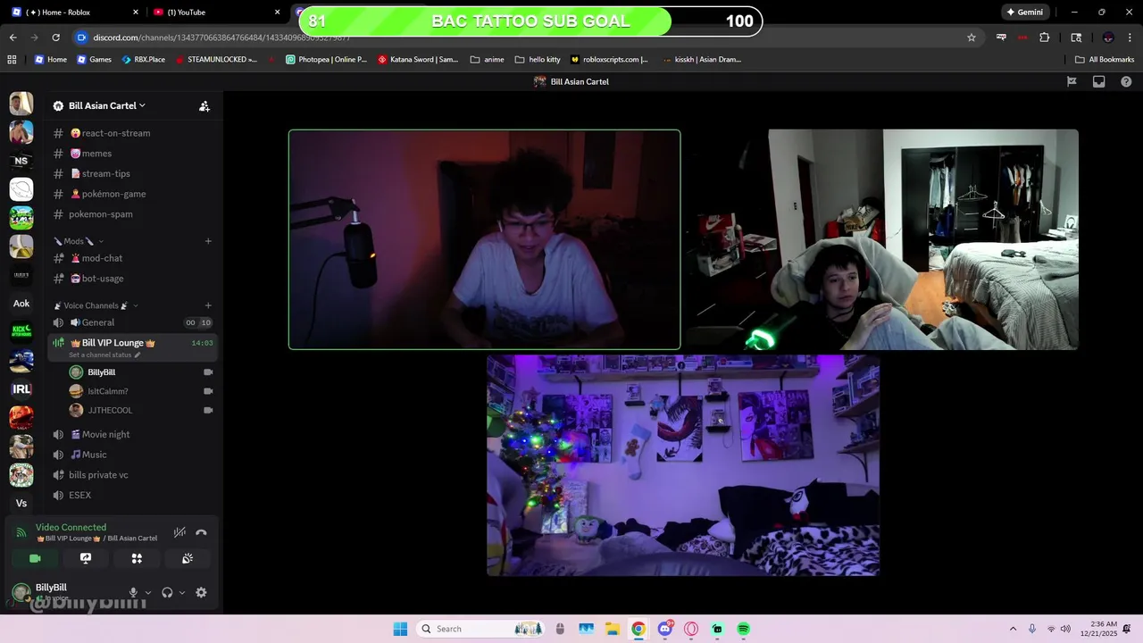This screenshot has width=1143, height=643.
Task: Open microphone input options arrow
Action: [x=148, y=592]
